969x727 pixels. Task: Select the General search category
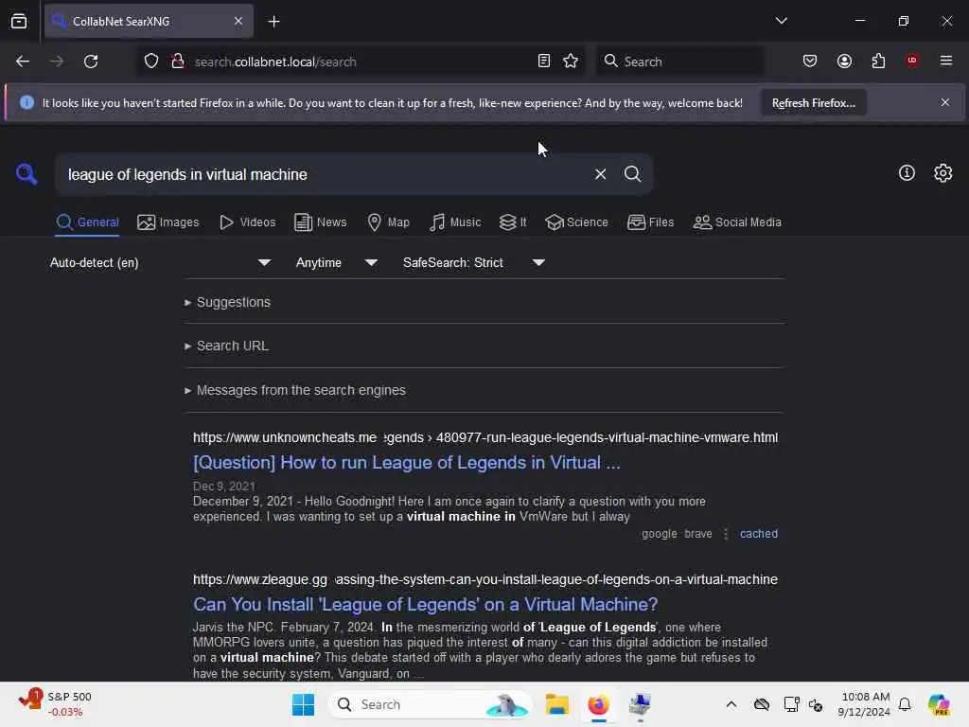coord(87,222)
